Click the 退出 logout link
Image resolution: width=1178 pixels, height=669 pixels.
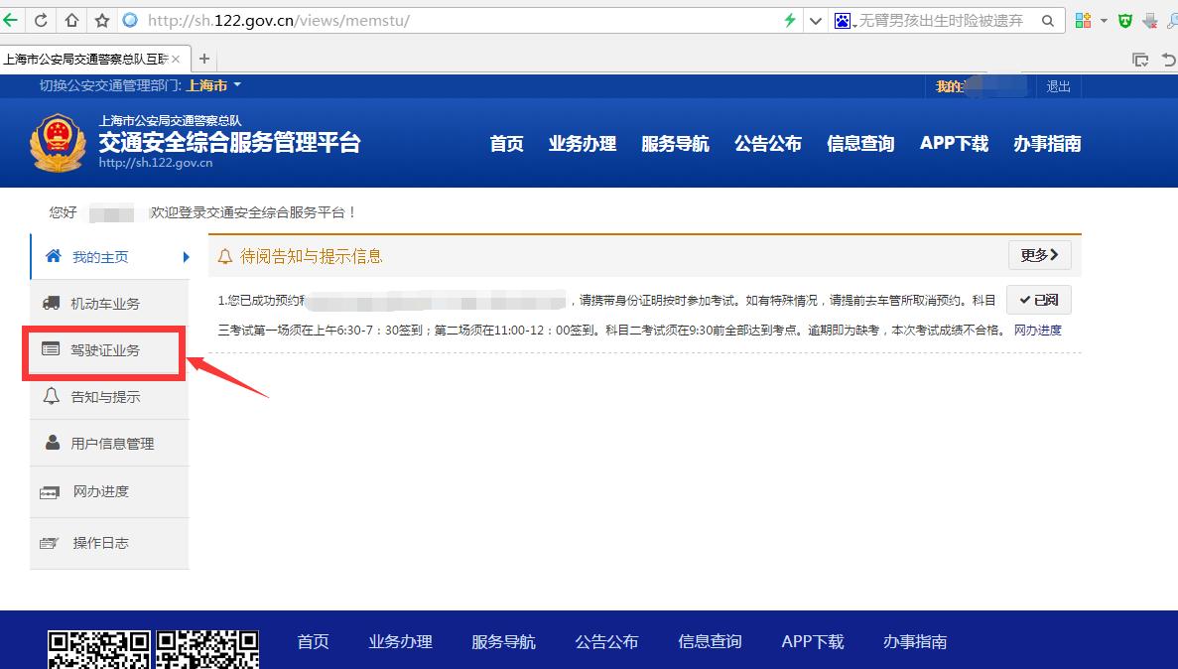pyautogui.click(x=1058, y=85)
